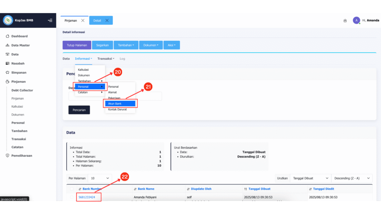381x214 pixels.
Task: Click the download icon in top bar
Action: pos(345,20)
